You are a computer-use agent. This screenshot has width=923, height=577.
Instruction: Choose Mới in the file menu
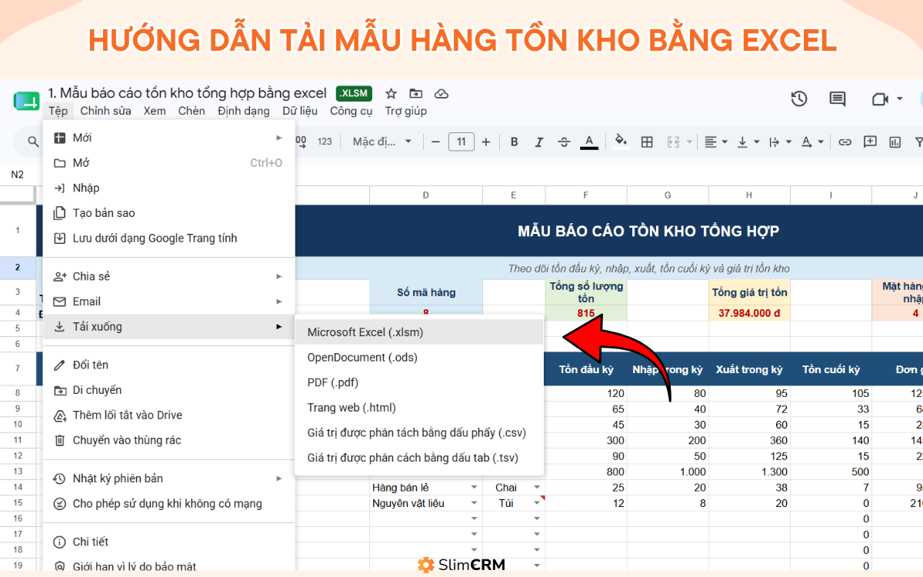click(x=169, y=138)
